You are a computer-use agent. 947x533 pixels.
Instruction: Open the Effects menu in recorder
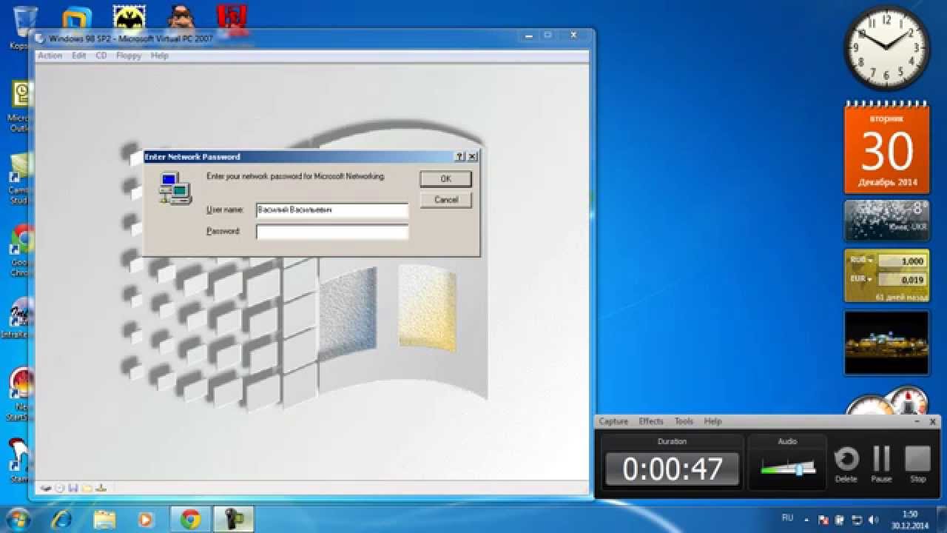pos(651,421)
